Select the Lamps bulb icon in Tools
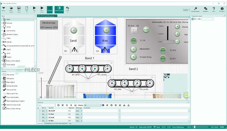This screenshot has width=227, height=131. (5, 27)
